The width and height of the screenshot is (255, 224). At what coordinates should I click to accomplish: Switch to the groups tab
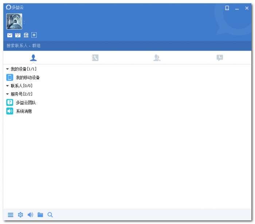[x=157, y=58]
